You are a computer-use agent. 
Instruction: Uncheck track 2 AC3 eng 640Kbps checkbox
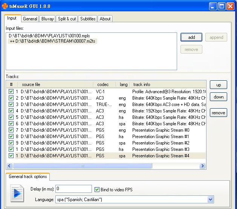[11, 98]
